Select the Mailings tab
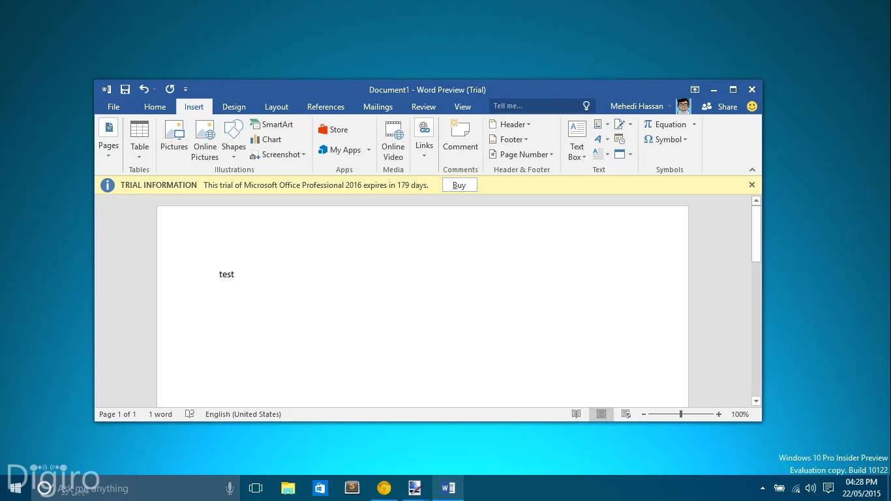 coord(378,106)
